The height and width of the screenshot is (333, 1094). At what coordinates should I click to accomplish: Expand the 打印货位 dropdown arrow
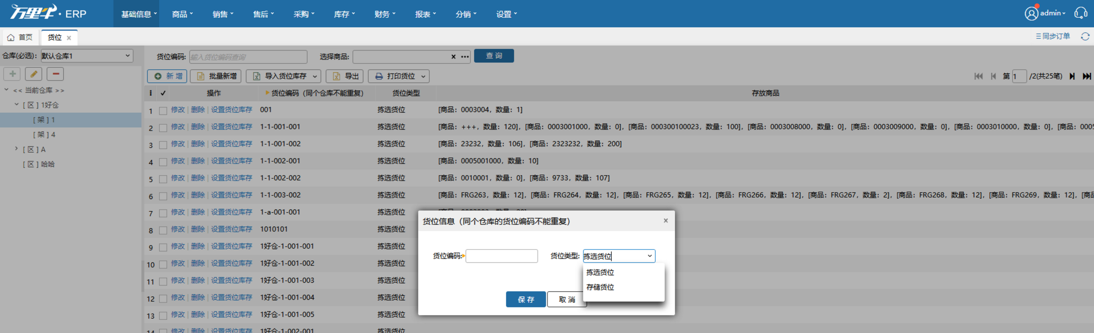pos(423,76)
